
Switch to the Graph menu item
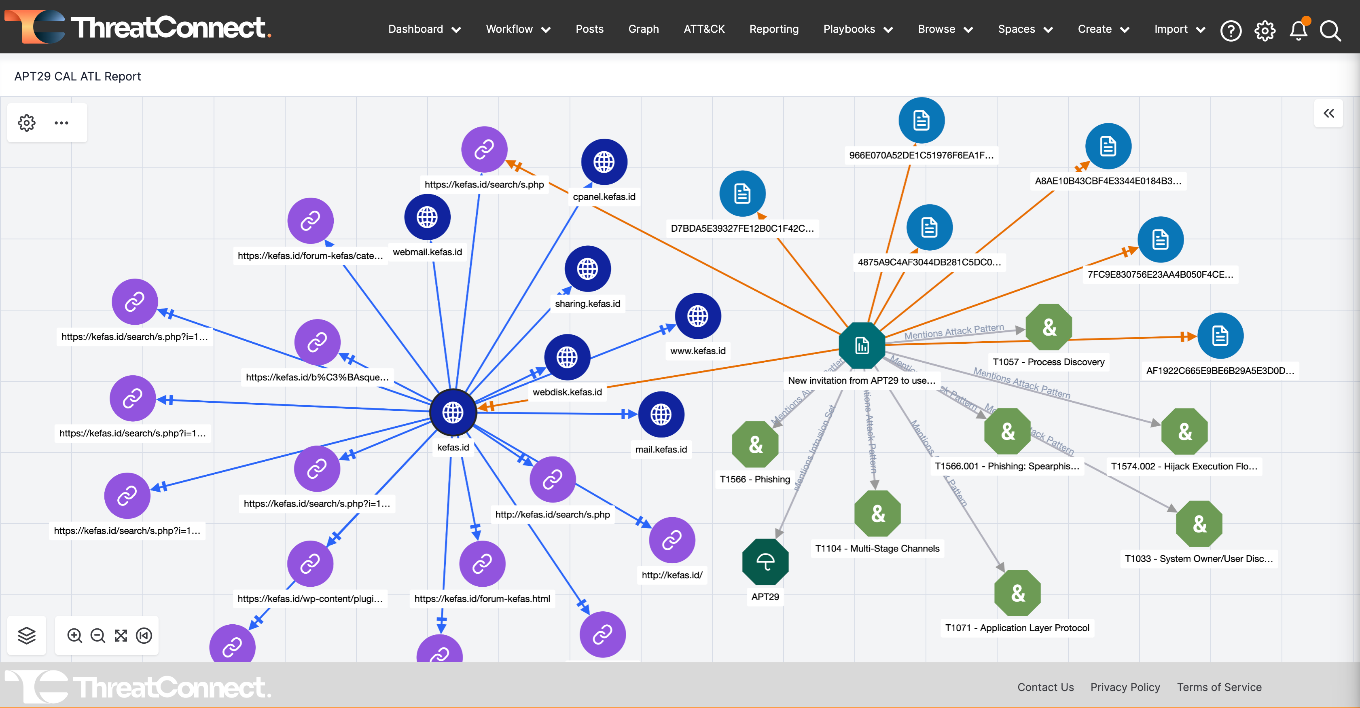pyautogui.click(x=643, y=29)
